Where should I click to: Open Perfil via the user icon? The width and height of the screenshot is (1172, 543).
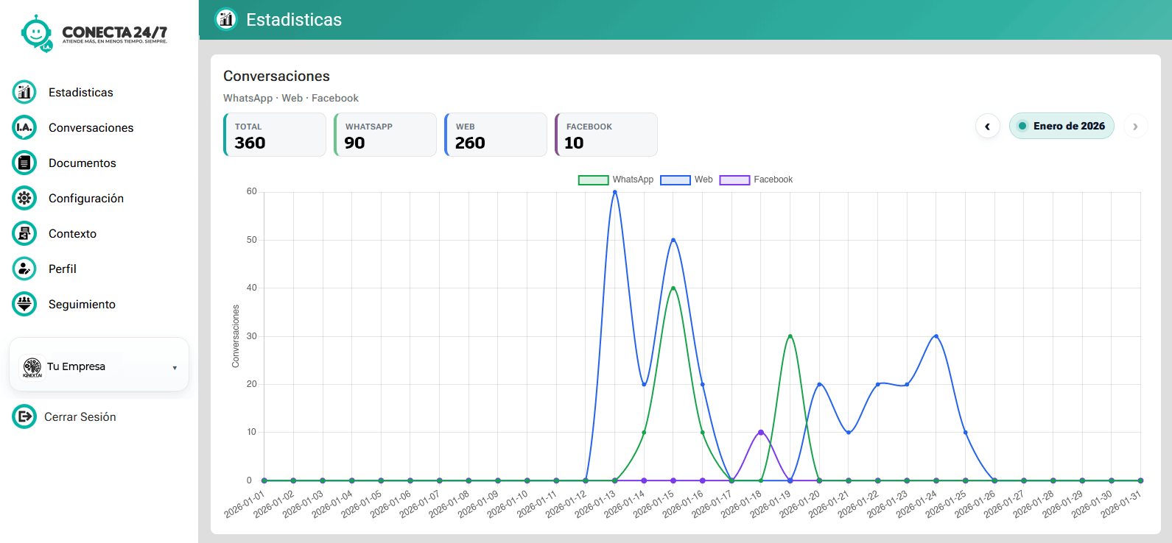point(24,269)
